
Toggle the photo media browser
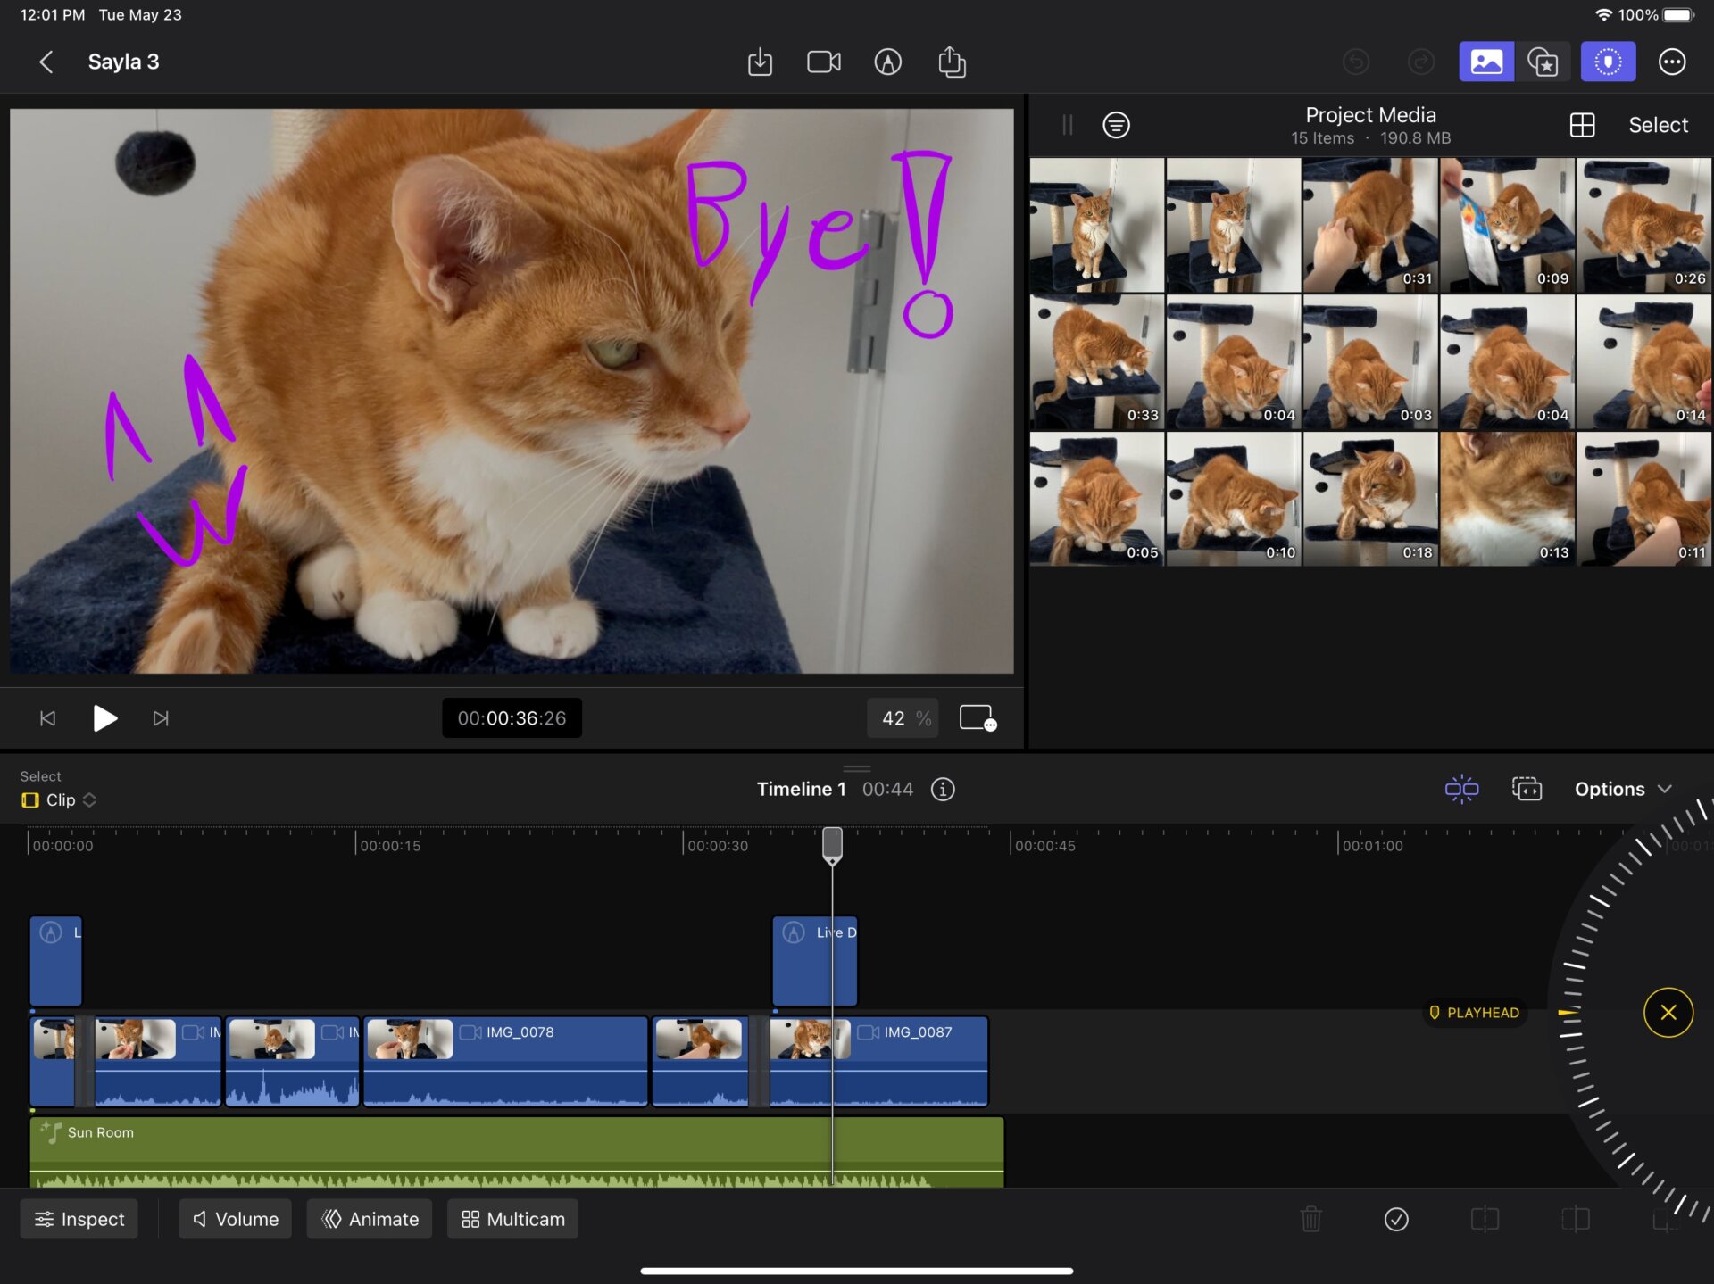click(1485, 62)
